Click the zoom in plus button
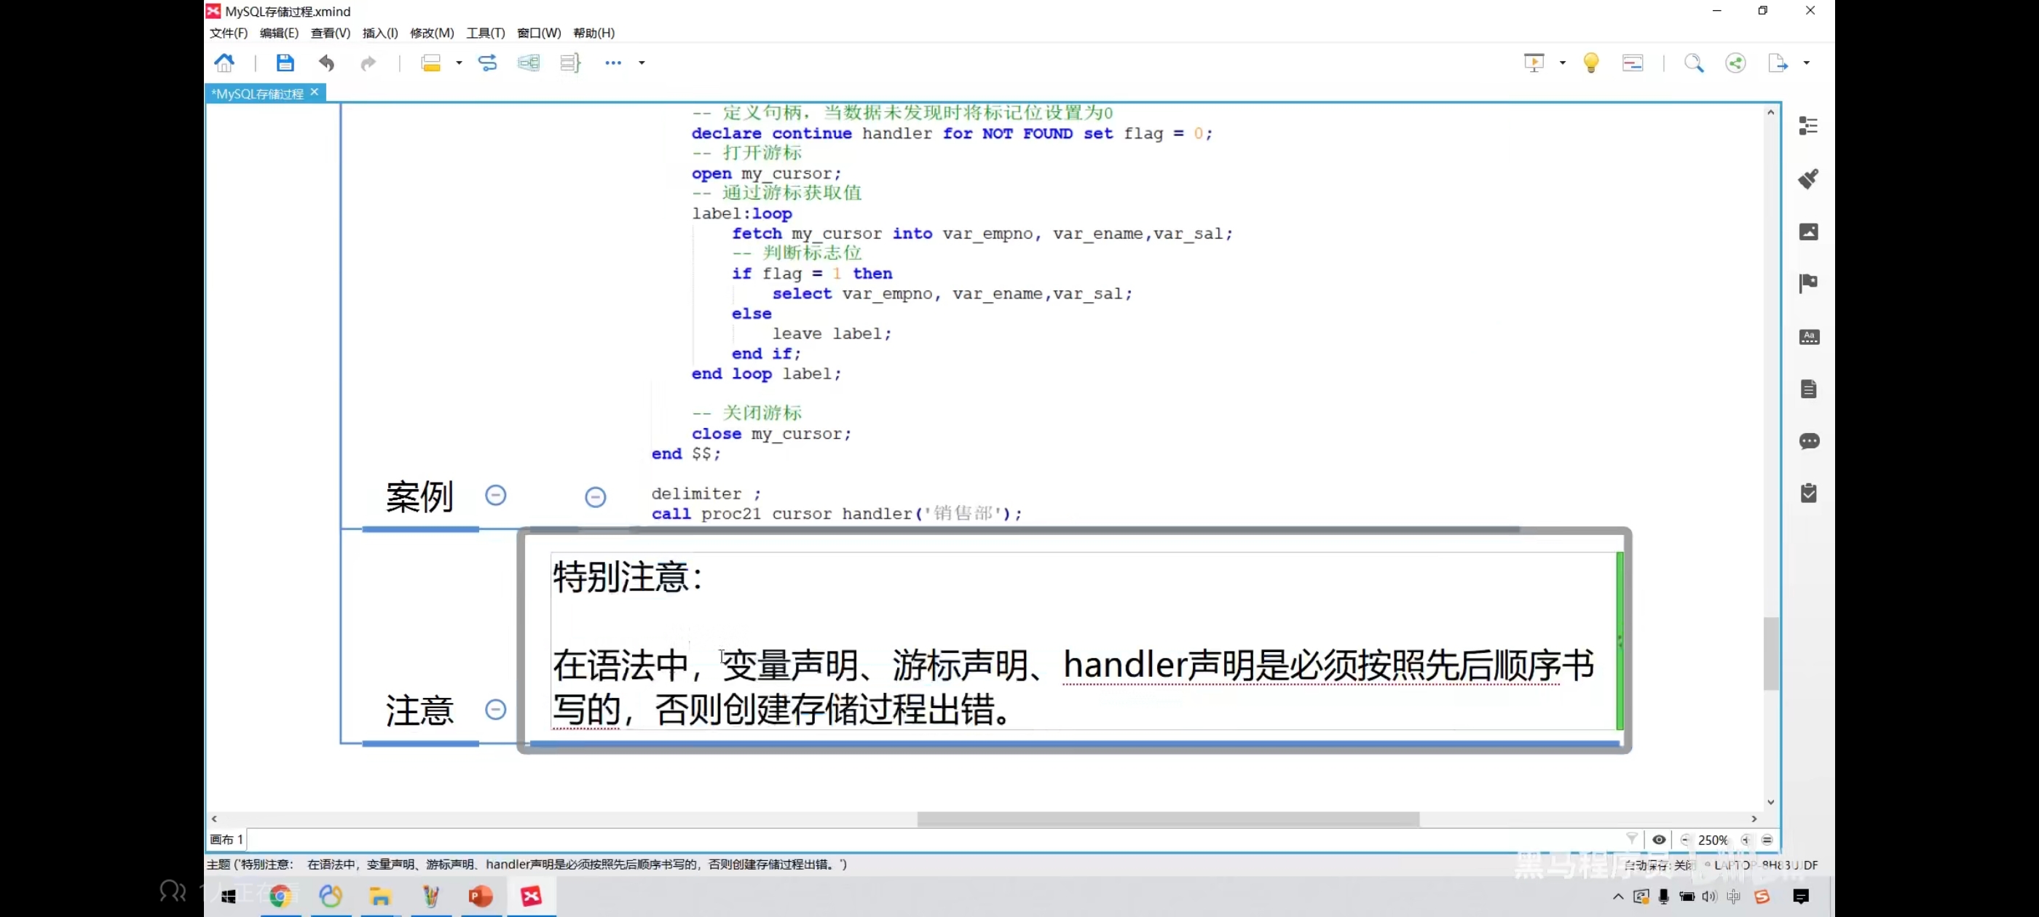2039x917 pixels. tap(1746, 839)
